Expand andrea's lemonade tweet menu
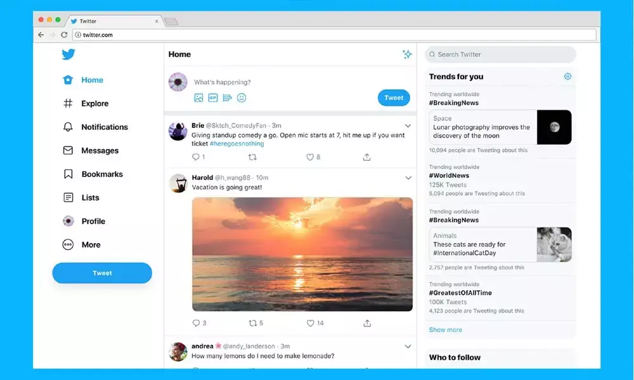Viewport: 634px width, 380px height. (x=408, y=346)
